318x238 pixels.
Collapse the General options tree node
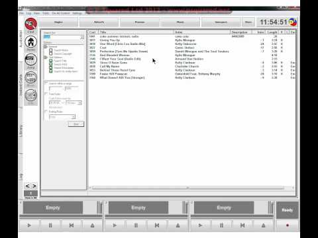46,47
